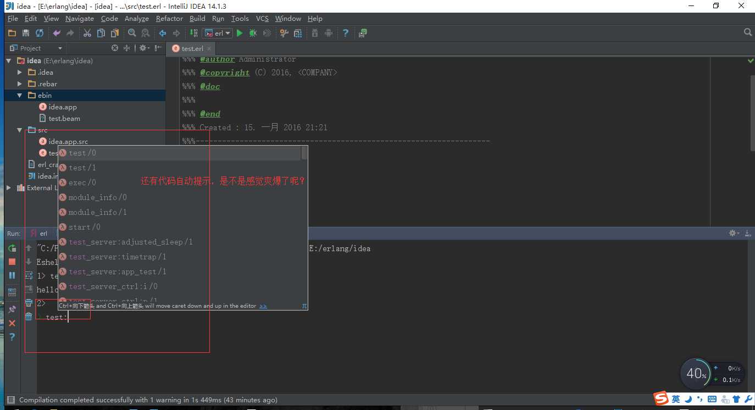This screenshot has height=410, width=755.
Task: Click the Find magnifier icon in toolbar
Action: [x=132, y=33]
